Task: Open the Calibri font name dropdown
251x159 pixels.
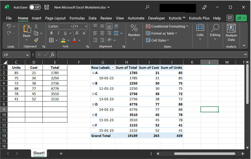Action: (72, 26)
